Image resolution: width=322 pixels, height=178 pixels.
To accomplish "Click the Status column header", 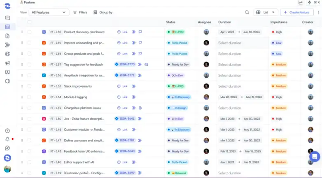I will point(171,22).
